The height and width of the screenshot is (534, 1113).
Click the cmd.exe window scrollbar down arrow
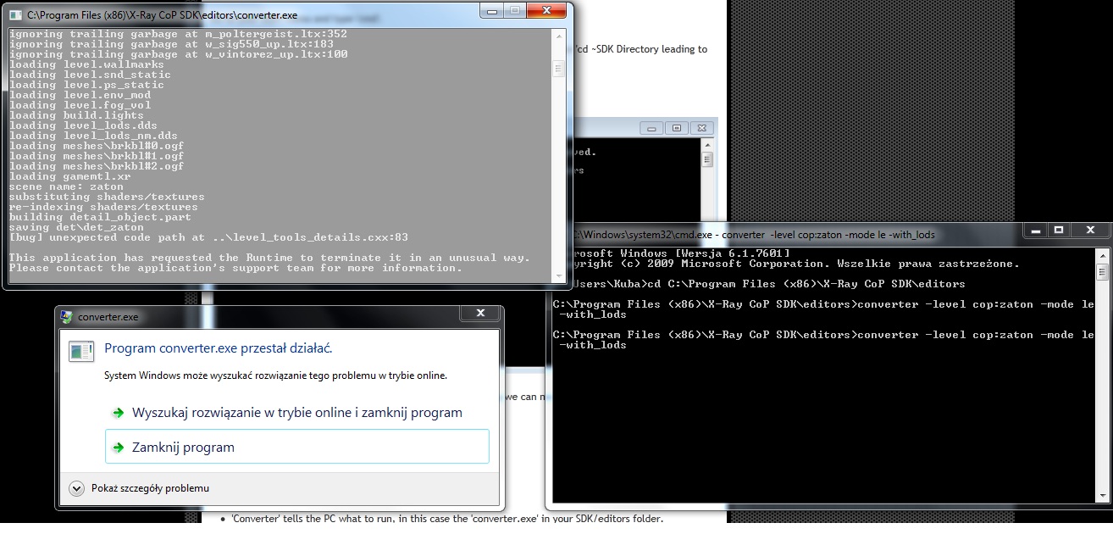[1102, 497]
